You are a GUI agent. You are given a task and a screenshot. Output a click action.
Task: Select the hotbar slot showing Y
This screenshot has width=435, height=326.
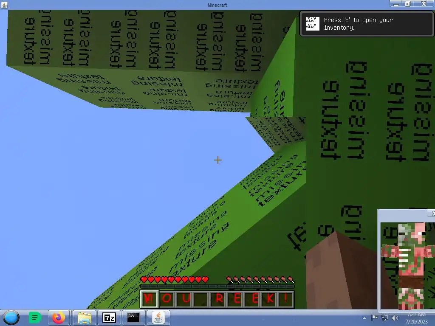149,299
